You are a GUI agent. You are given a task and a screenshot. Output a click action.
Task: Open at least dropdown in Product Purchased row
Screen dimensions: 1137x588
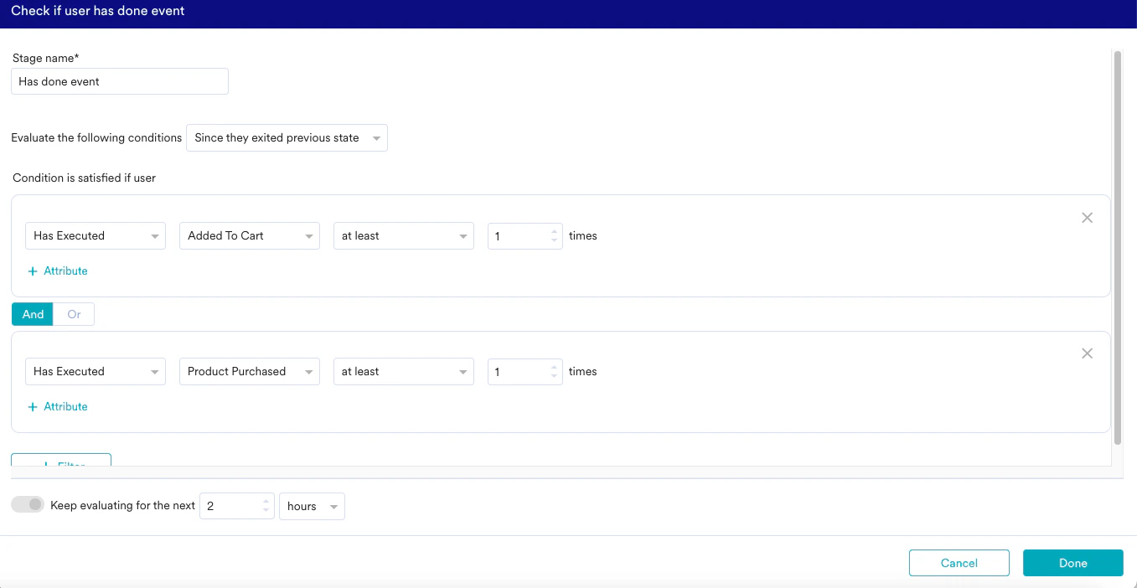pos(404,372)
